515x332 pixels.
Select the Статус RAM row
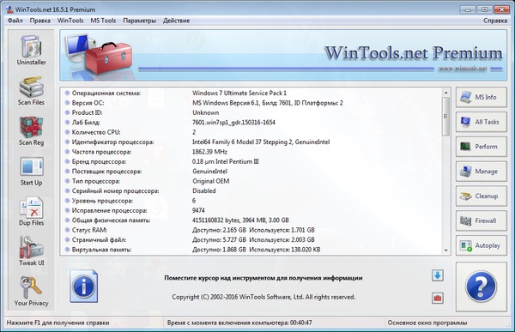coord(251,230)
